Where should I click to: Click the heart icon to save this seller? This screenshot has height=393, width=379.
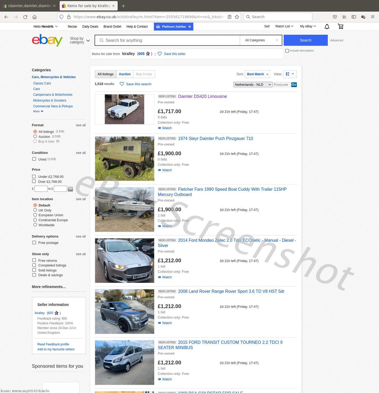(x=160, y=54)
